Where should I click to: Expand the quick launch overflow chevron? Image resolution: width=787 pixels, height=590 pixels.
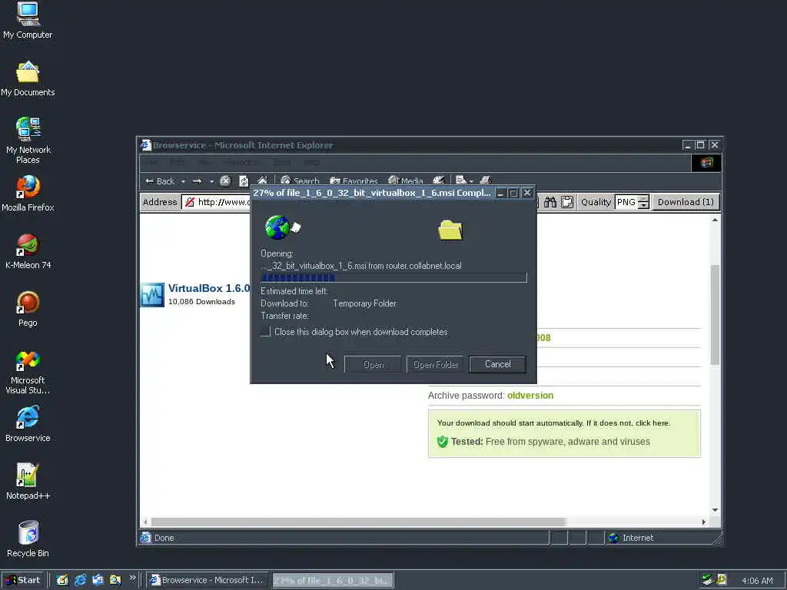[x=132, y=578]
